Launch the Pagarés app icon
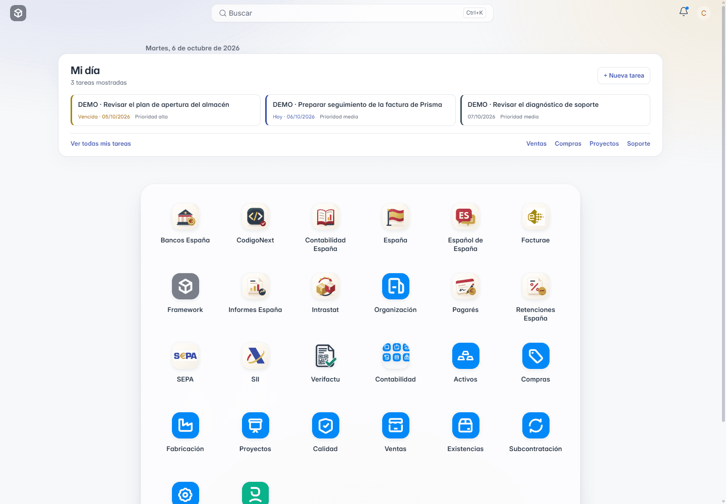This screenshot has width=726, height=504. tap(465, 287)
